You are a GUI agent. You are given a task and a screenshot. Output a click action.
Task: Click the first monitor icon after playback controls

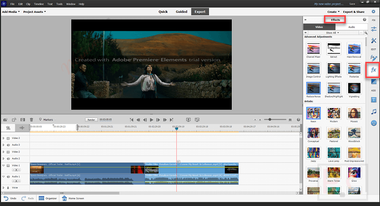[x=188, y=119]
